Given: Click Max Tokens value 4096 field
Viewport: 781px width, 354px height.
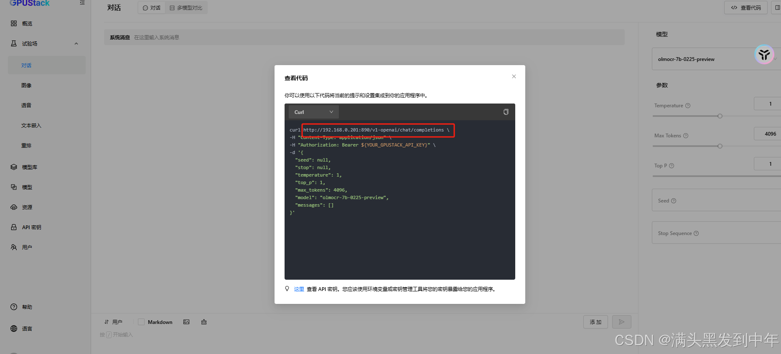Looking at the screenshot, I should tap(767, 134).
